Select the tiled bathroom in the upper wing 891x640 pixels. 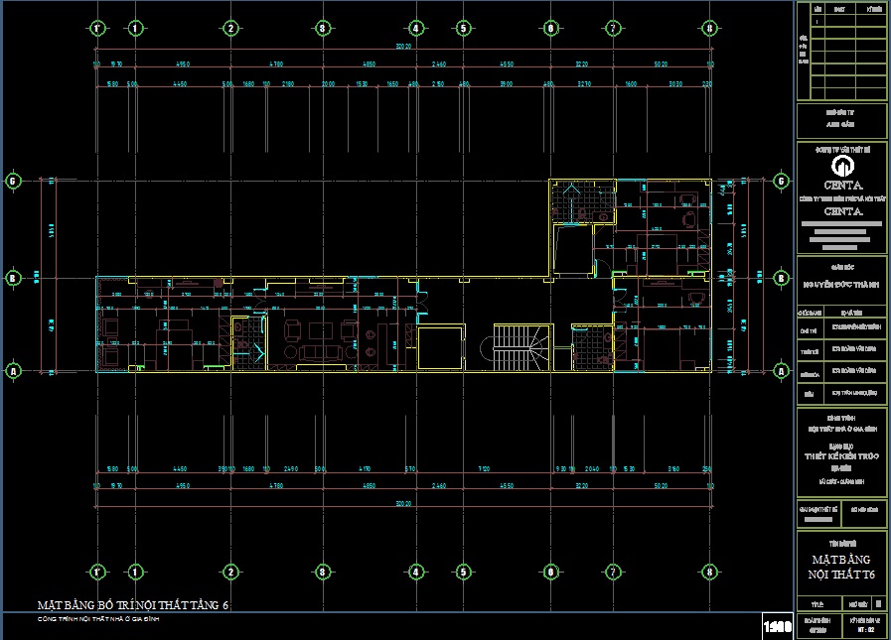pos(573,202)
